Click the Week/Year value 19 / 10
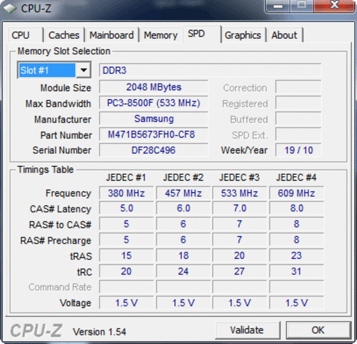The width and height of the screenshot is (357, 344). (x=299, y=150)
